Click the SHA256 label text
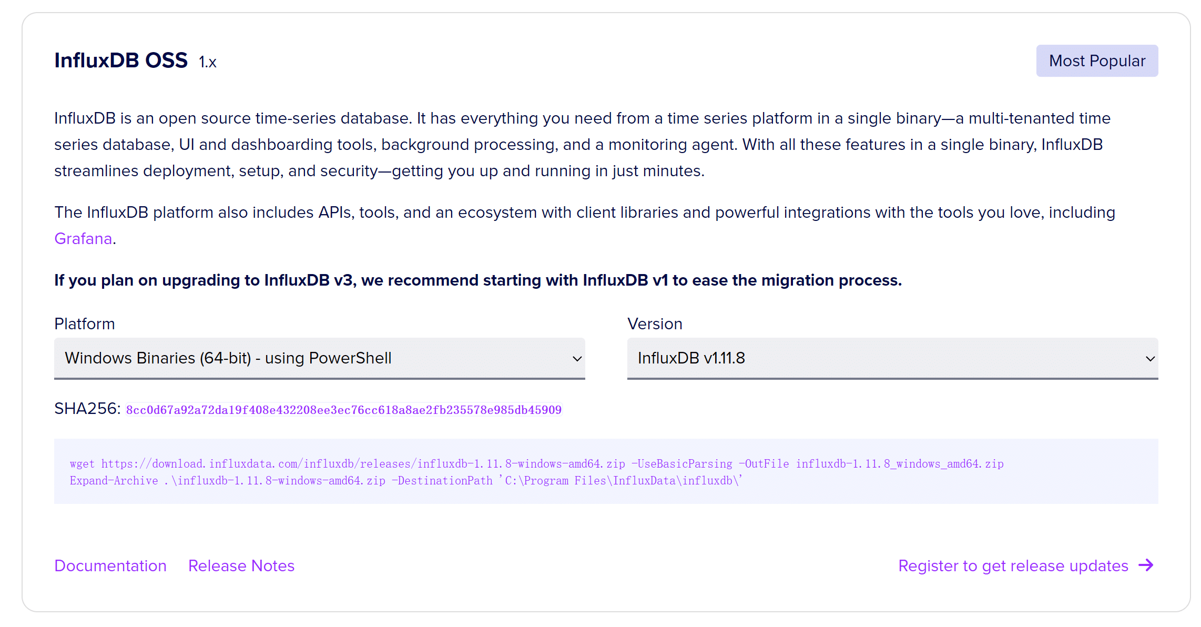Screen dimensions: 1201x627 point(87,409)
